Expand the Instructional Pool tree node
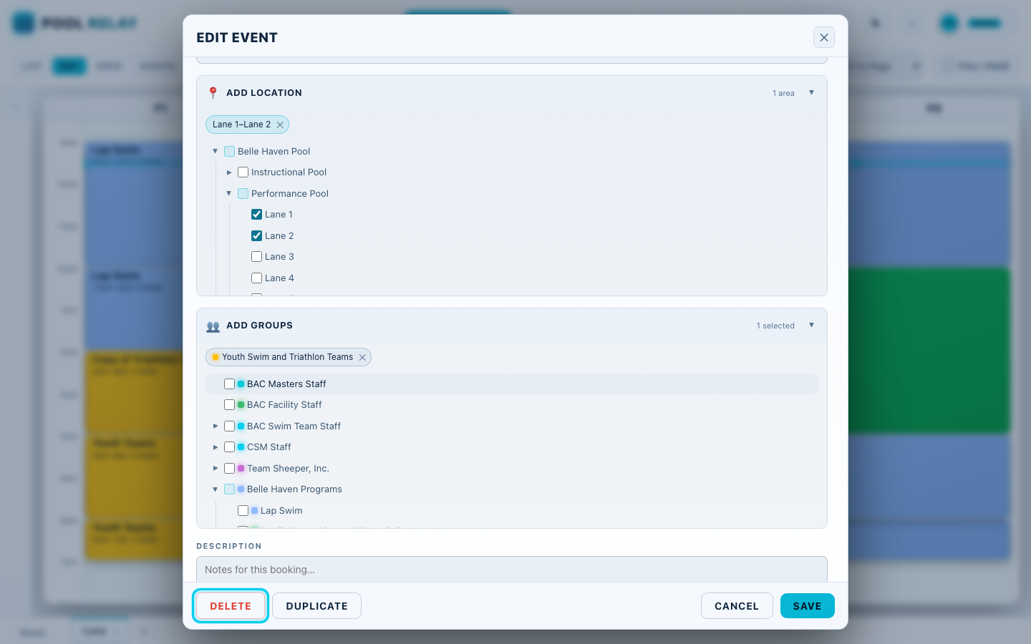 (229, 172)
